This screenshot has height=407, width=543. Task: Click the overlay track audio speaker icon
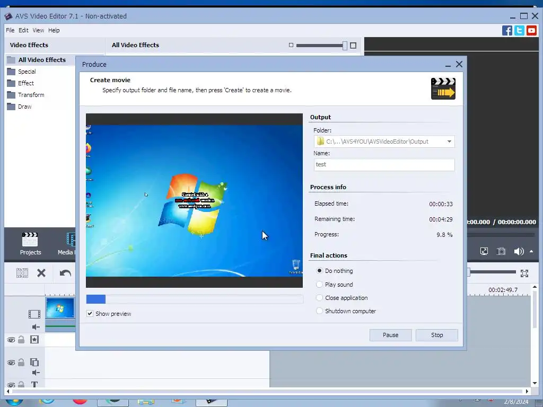[36, 373]
